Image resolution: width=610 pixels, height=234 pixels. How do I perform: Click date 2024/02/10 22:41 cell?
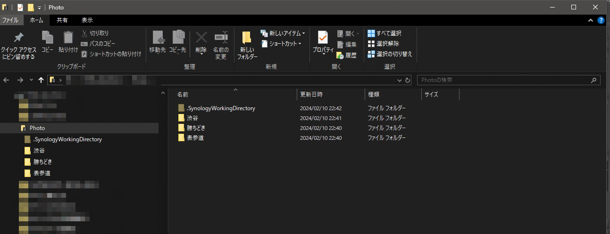pyautogui.click(x=321, y=118)
